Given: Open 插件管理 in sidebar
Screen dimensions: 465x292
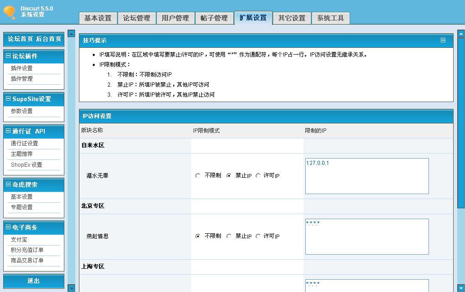Looking at the screenshot, I should 21,78.
